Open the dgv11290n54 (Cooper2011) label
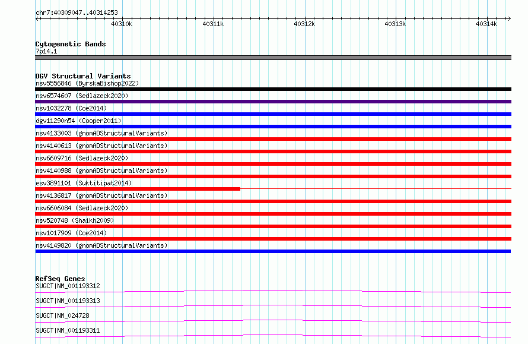528x344 pixels. tap(78, 121)
